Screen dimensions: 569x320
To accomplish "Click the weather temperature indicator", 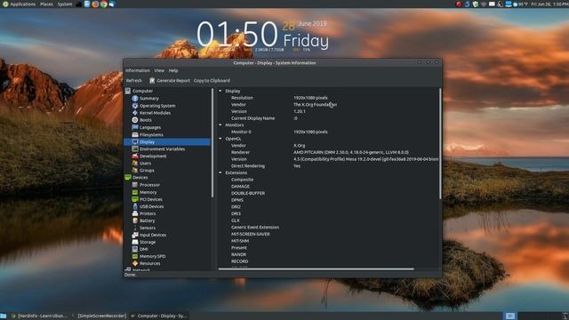I will [x=520, y=4].
